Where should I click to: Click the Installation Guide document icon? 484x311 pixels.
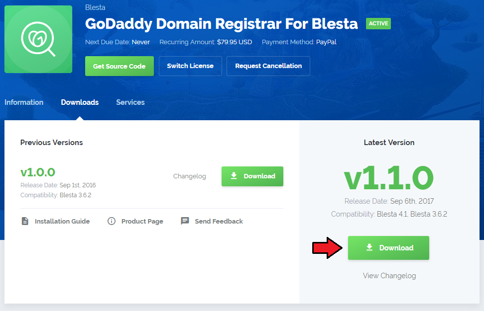pyautogui.click(x=25, y=221)
